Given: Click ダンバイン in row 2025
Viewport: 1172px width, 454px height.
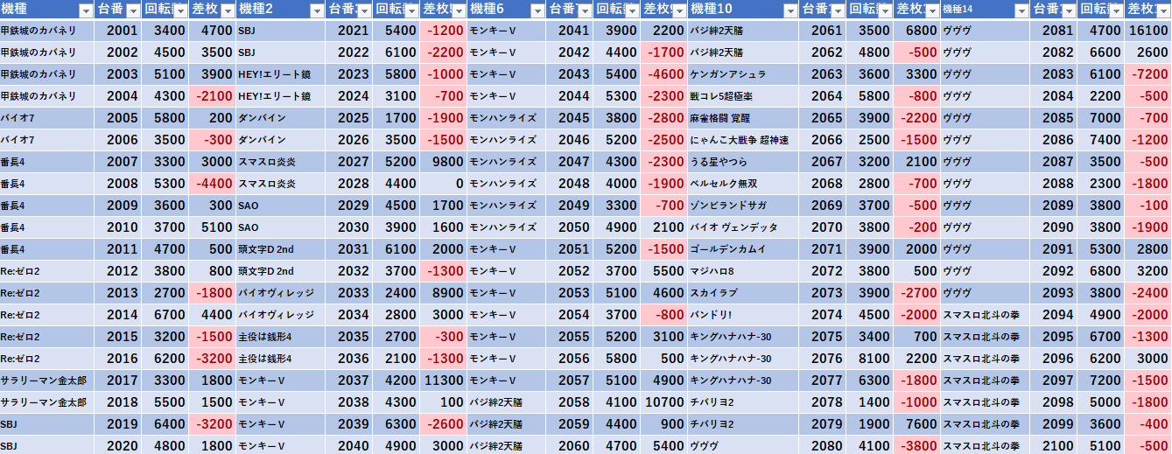Looking at the screenshot, I should coord(280,118).
